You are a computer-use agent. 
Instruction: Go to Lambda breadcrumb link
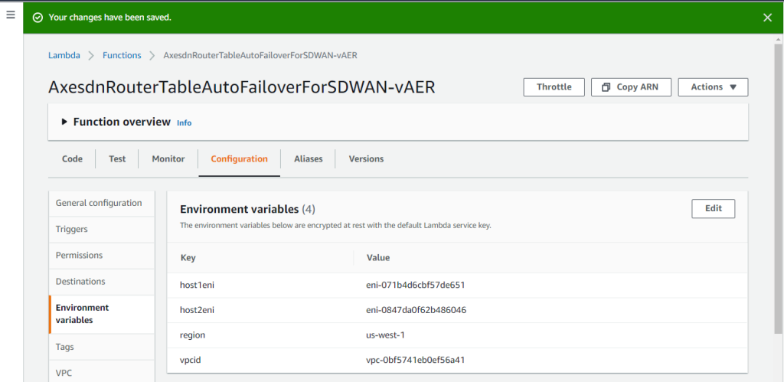pyautogui.click(x=64, y=55)
